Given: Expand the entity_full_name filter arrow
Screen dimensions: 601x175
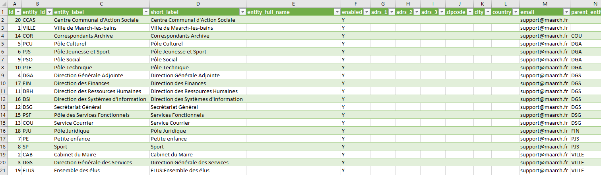Looking at the screenshot, I should point(337,12).
